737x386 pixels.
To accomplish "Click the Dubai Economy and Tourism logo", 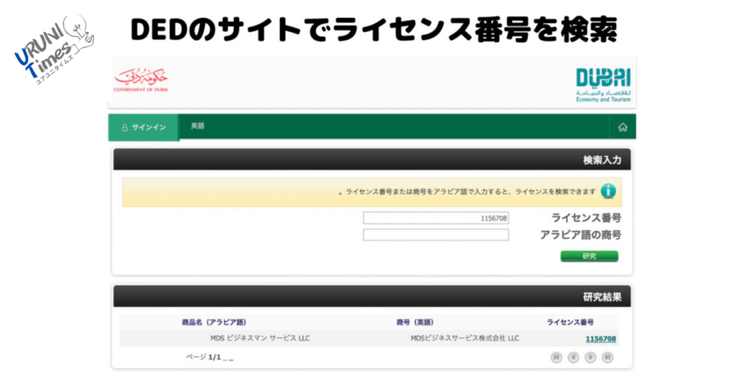I will (x=603, y=84).
